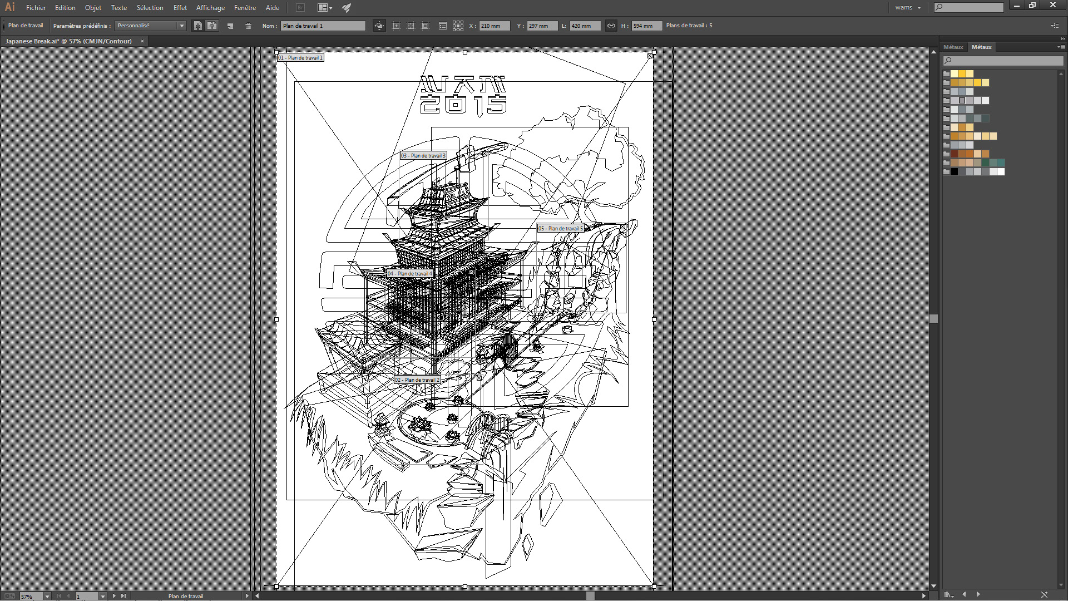Select landscape orientation button
Image resolution: width=1068 pixels, height=601 pixels.
click(212, 26)
